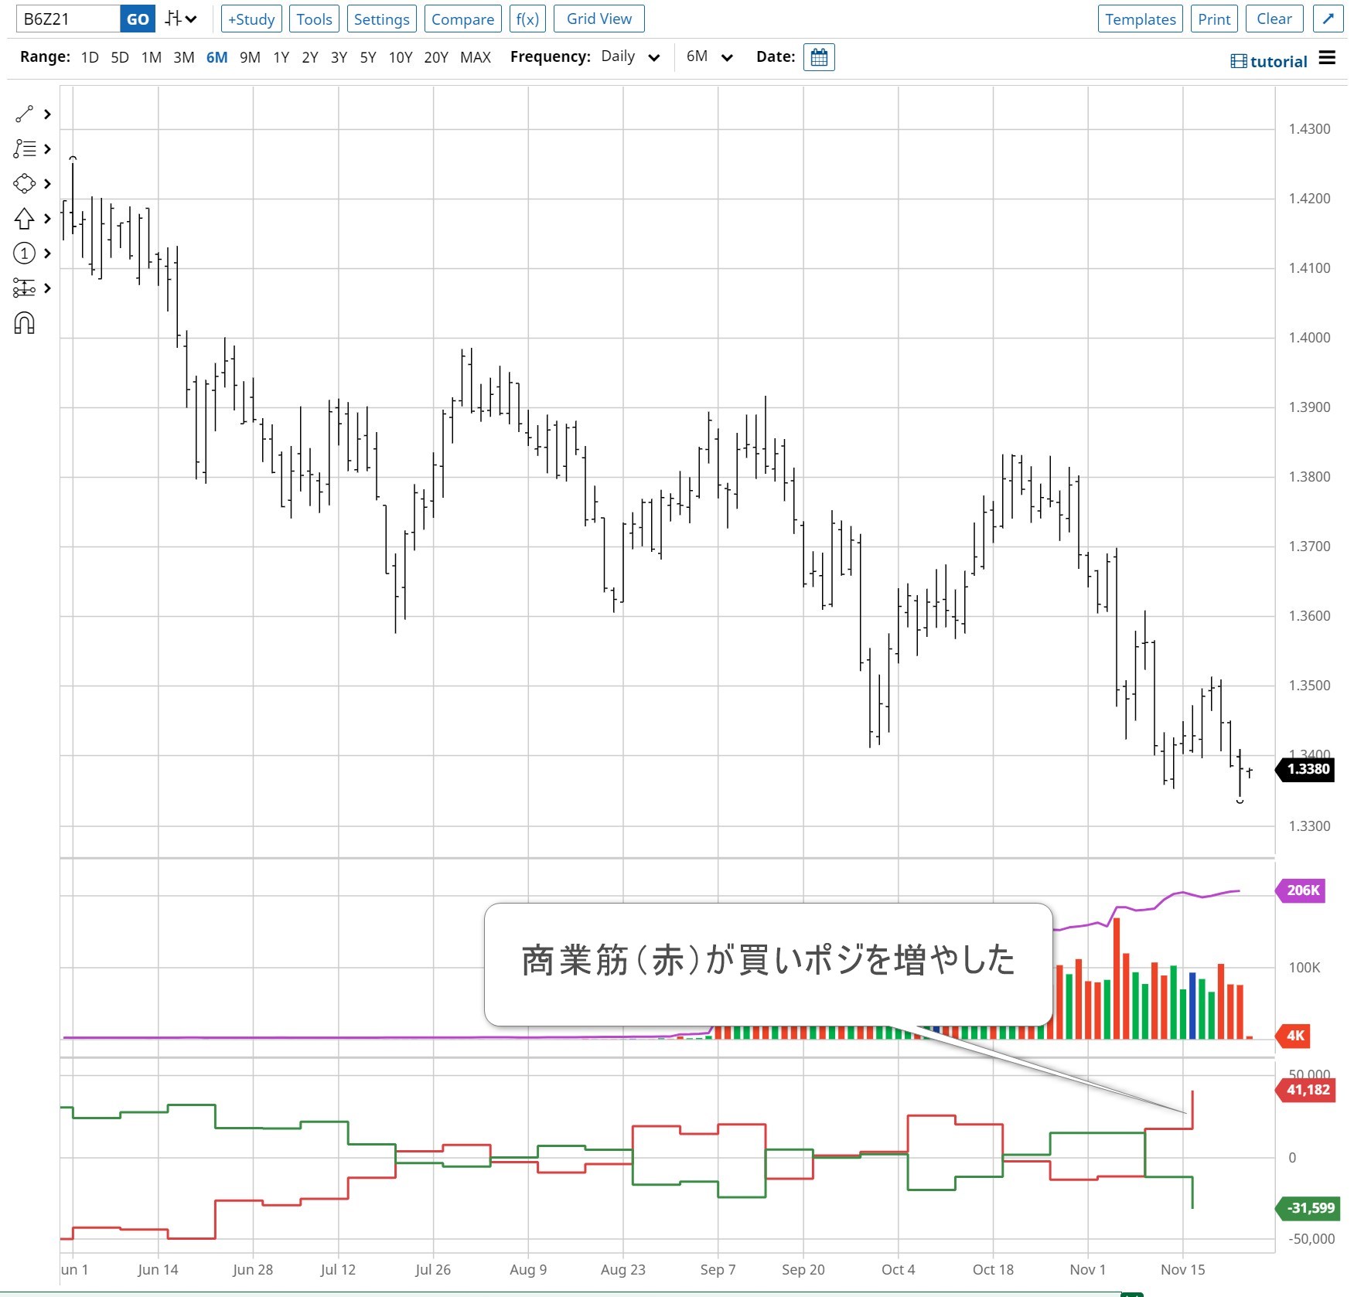The height and width of the screenshot is (1297, 1354).
Task: Expand the adjustment tool options arrow
Action: point(47,288)
